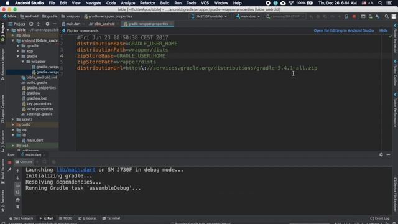
Task: Click Open for Editing in Android Studio link
Action: point(344,30)
